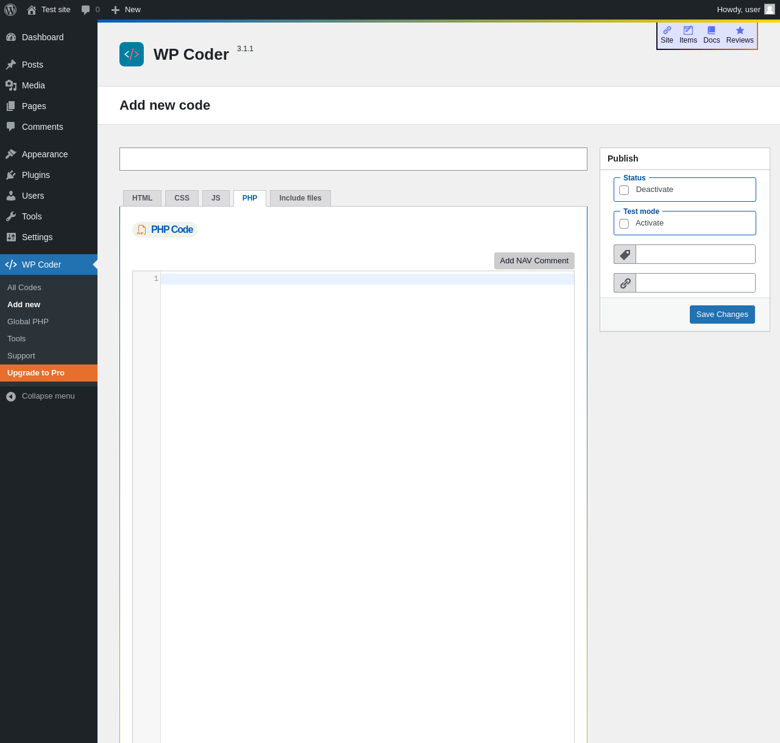Screen dimensions: 780x743
Task: Switch to the CSS tab
Action: [182, 198]
